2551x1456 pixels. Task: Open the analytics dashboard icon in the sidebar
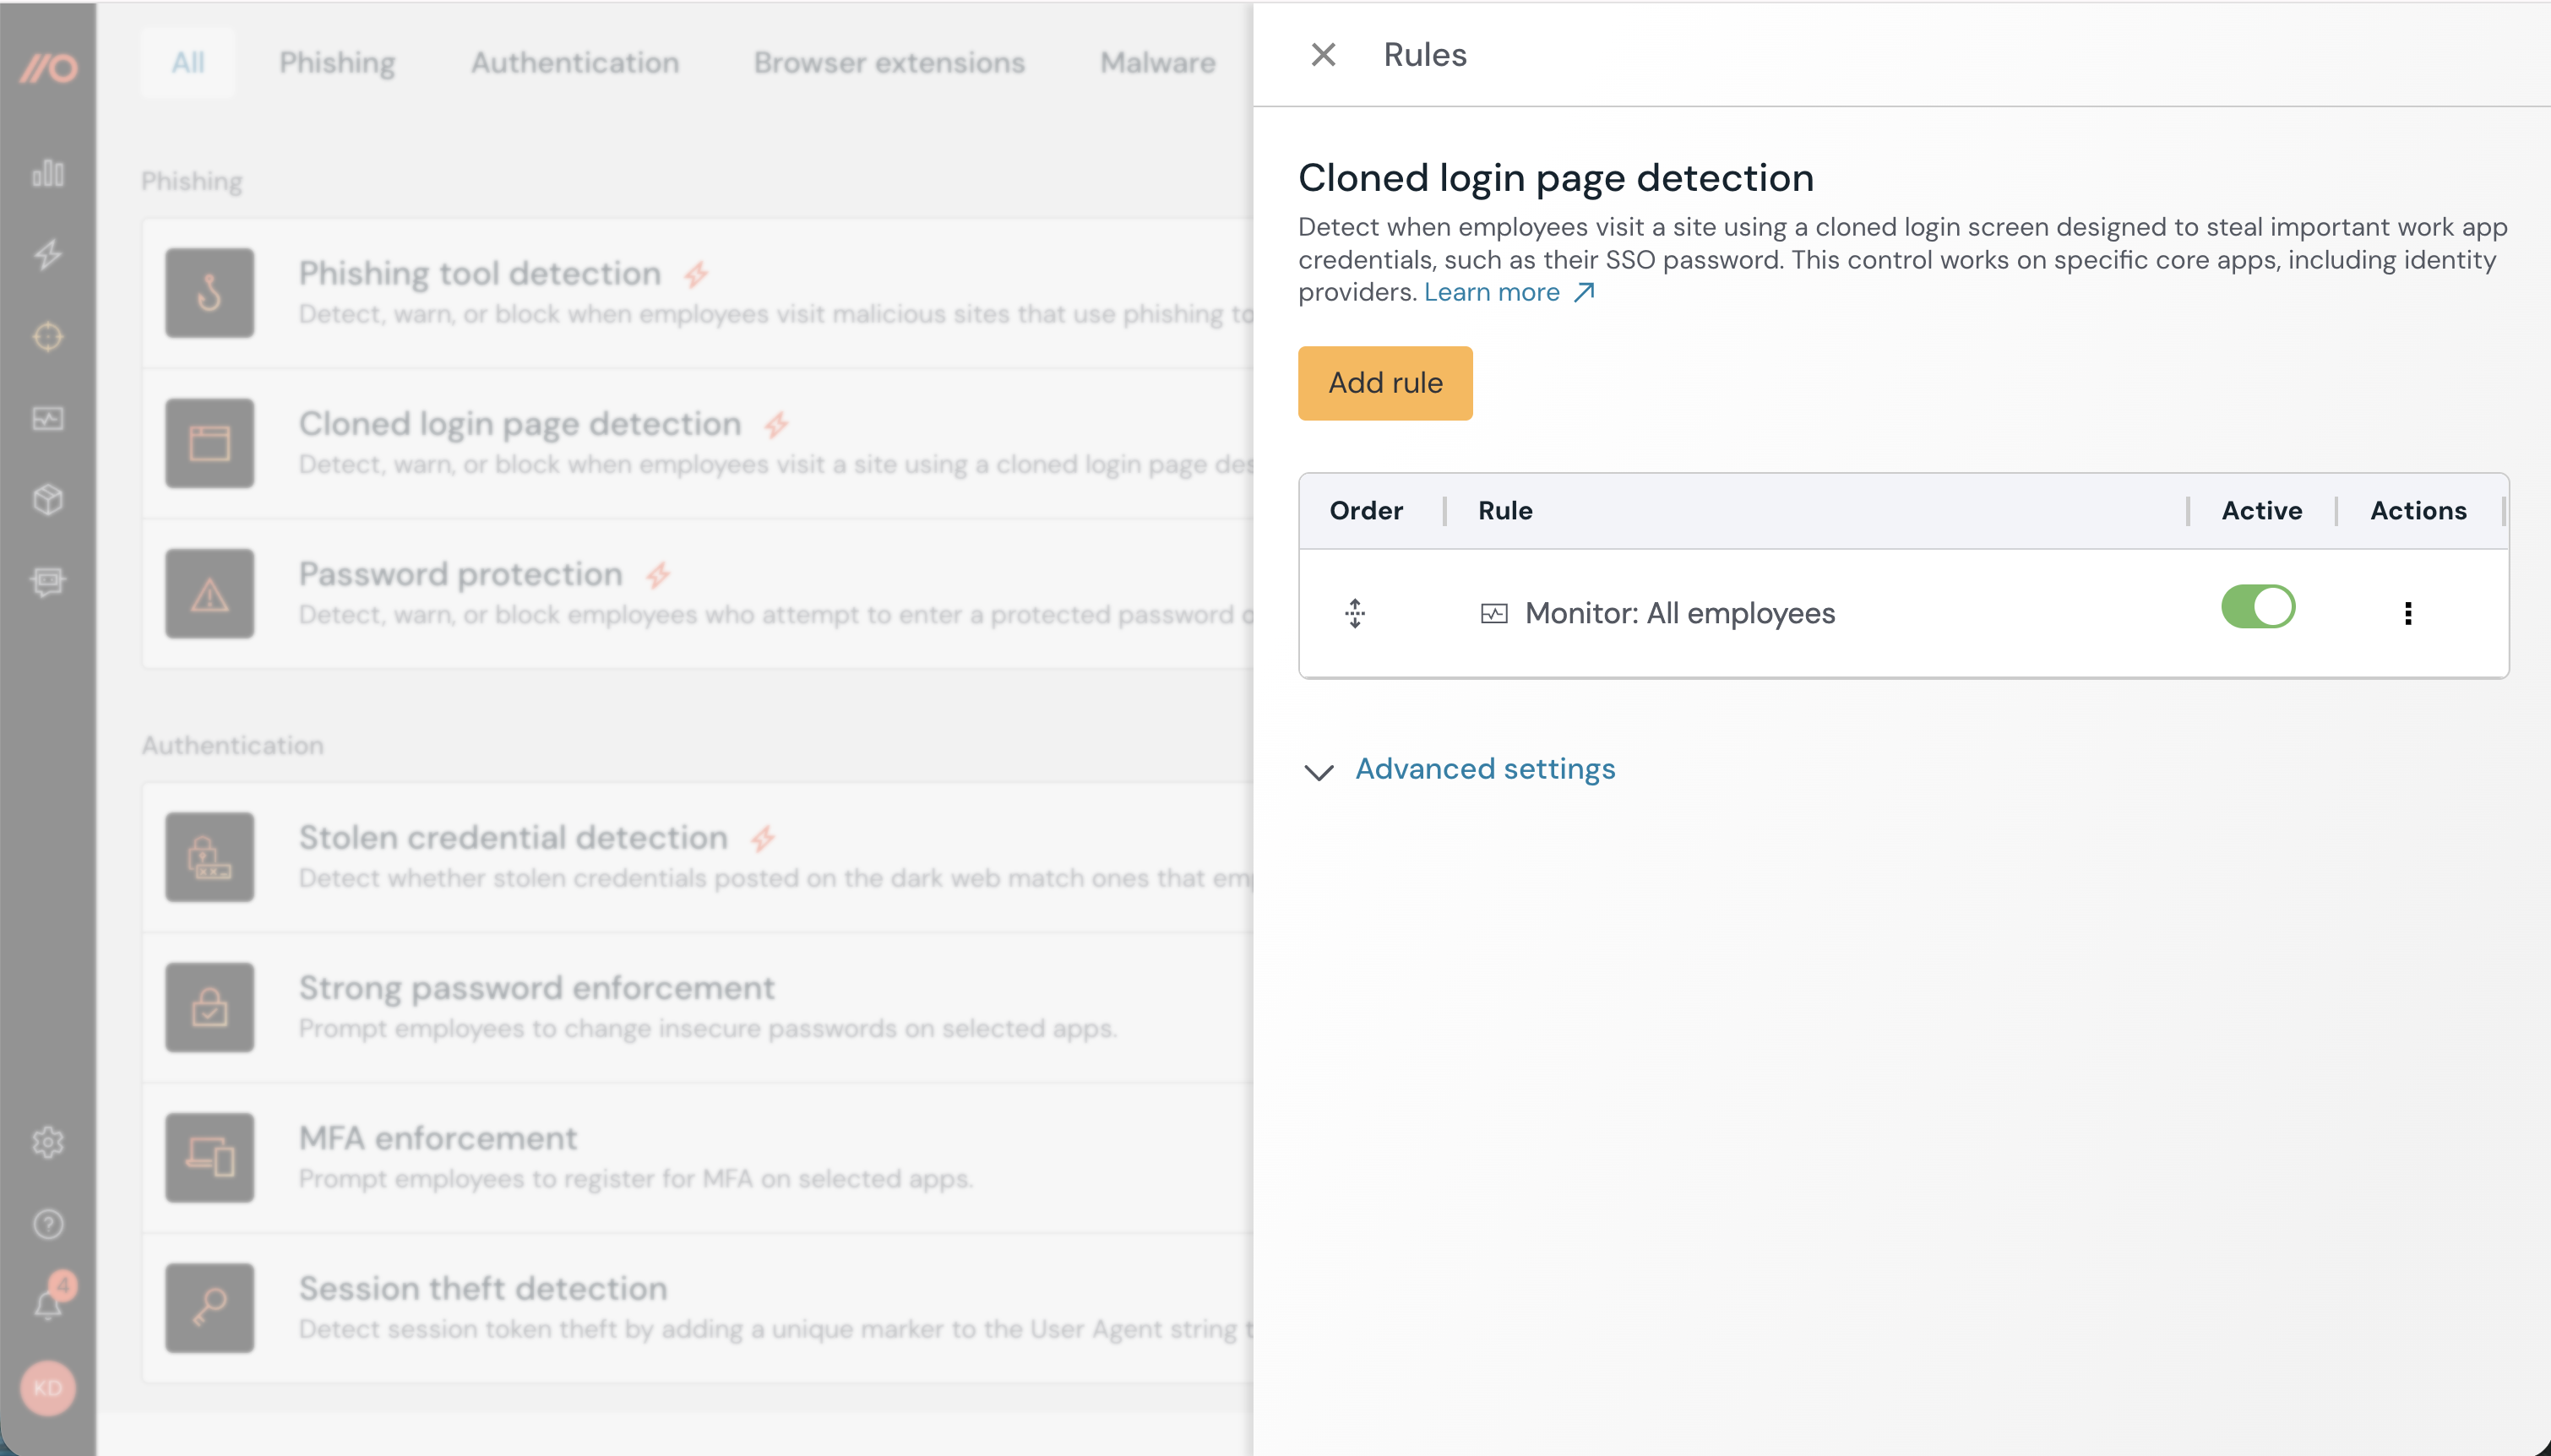pyautogui.click(x=47, y=174)
